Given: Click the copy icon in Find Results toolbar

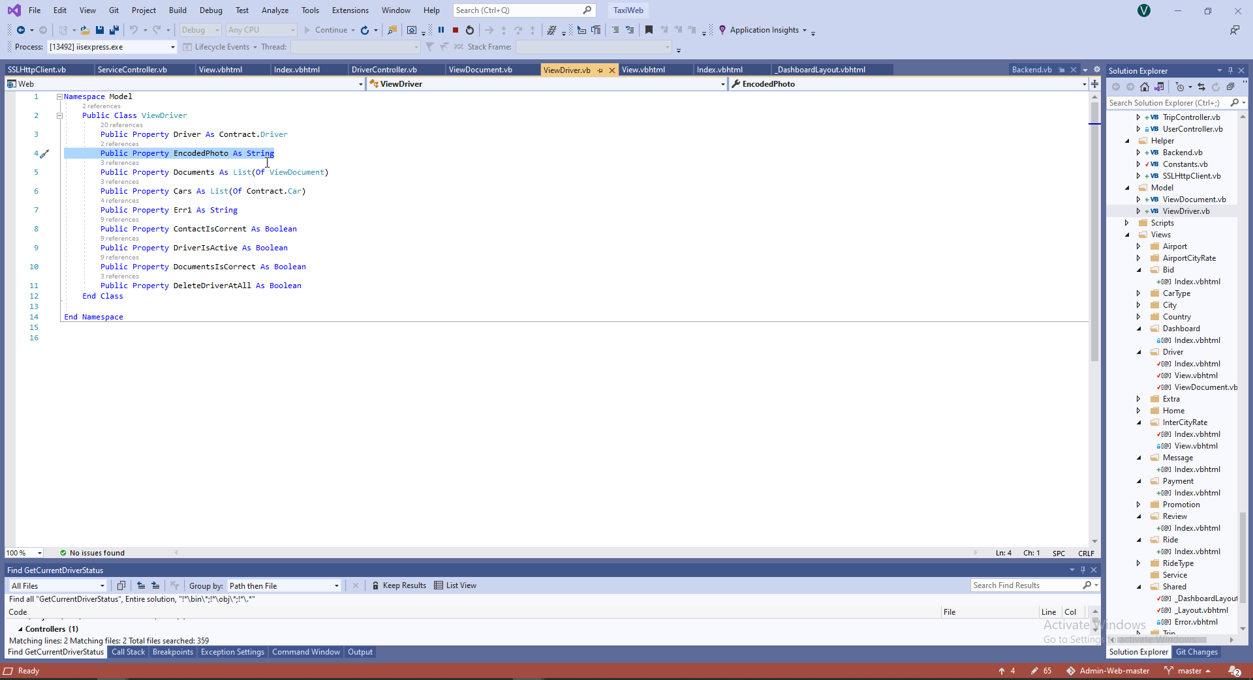Looking at the screenshot, I should pyautogui.click(x=121, y=585).
